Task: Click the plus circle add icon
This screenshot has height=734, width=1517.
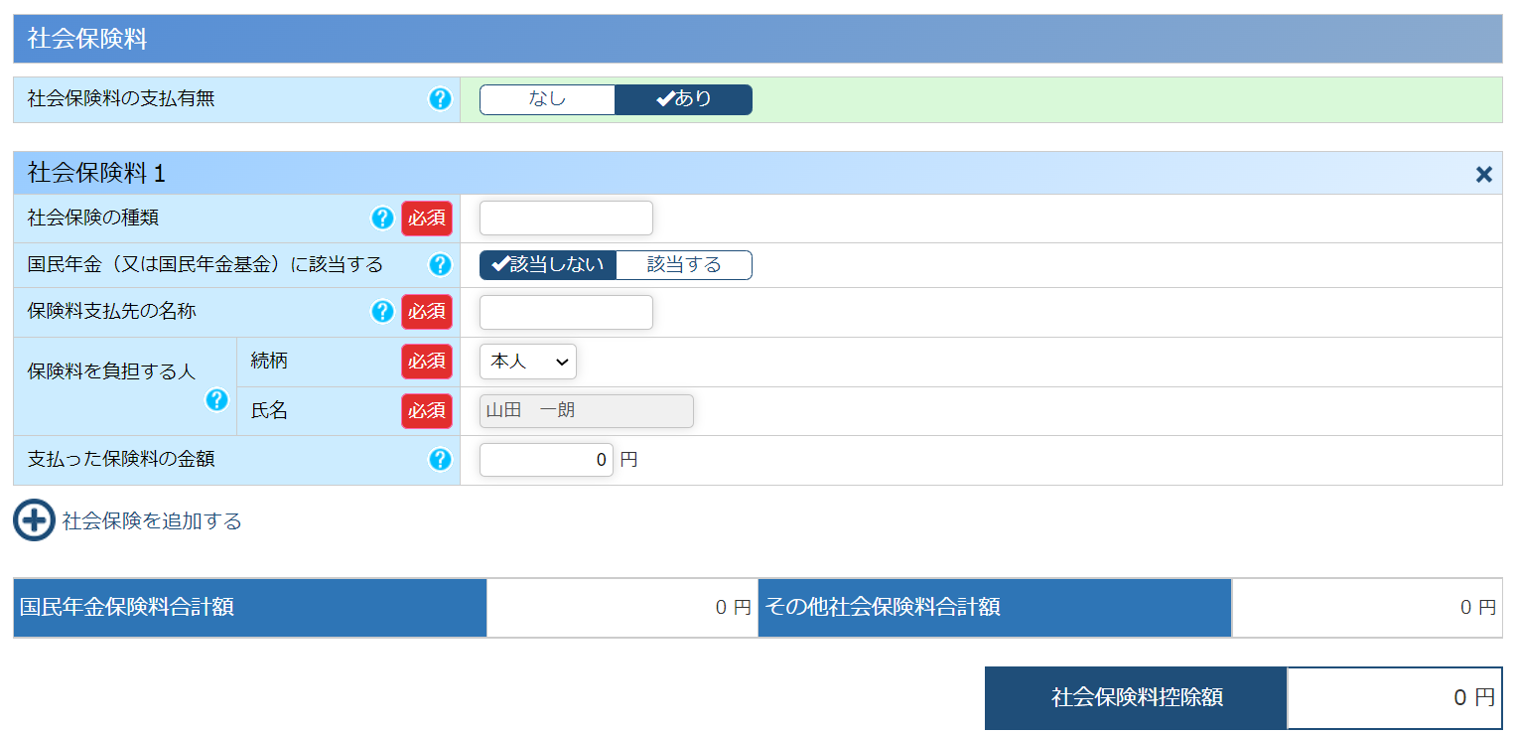Action: 34,520
